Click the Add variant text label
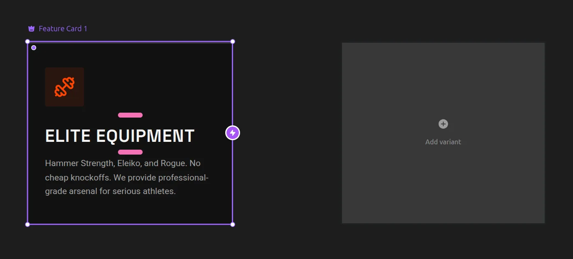This screenshot has width=573, height=259. (443, 142)
